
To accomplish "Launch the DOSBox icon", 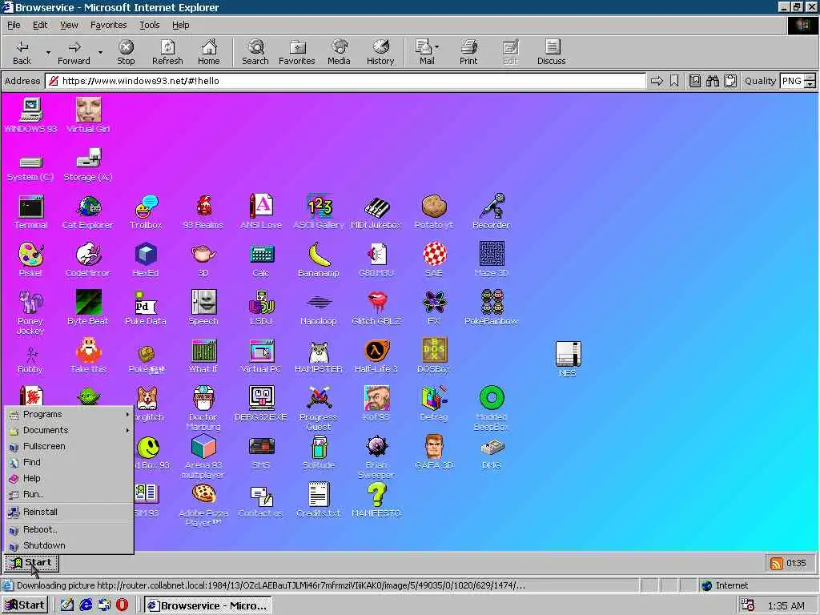I will coord(433,356).
